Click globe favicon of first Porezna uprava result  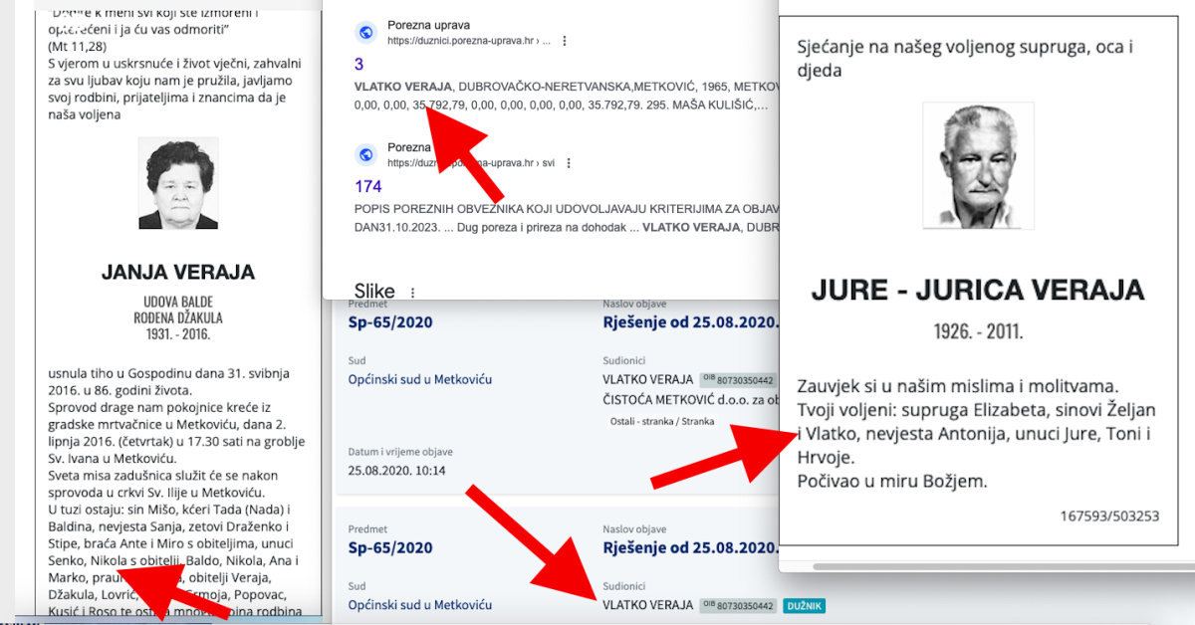tap(365, 33)
